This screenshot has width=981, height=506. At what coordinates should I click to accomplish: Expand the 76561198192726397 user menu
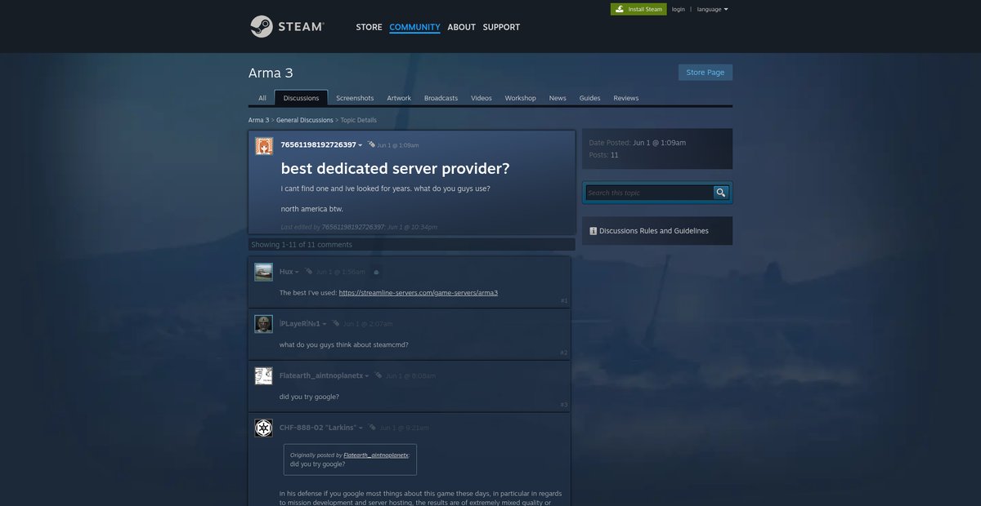(361, 145)
